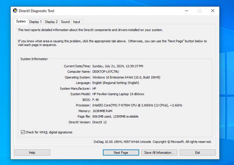Click Save All Information button
This screenshot has width=234, height=165.
[x=159, y=153]
